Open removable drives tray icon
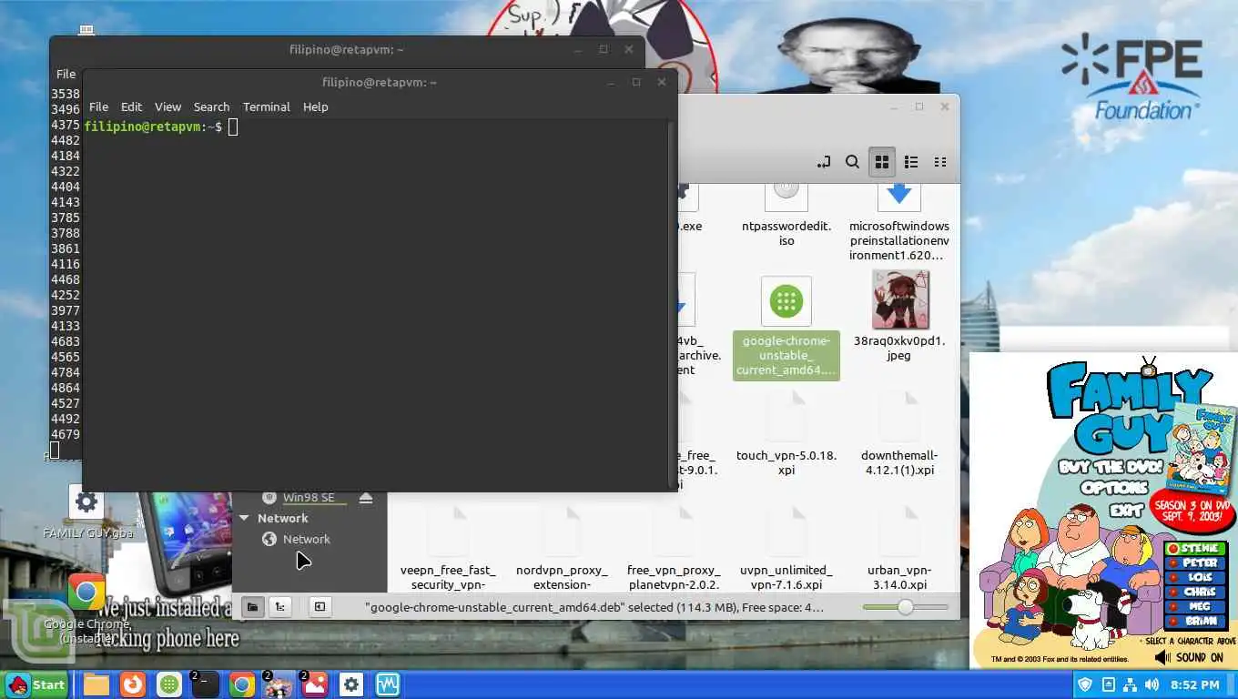 coord(1108,684)
